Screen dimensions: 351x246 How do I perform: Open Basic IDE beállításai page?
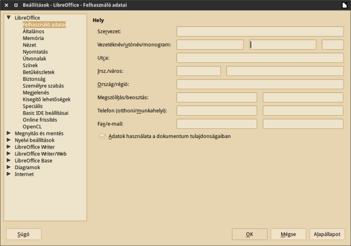(x=46, y=113)
